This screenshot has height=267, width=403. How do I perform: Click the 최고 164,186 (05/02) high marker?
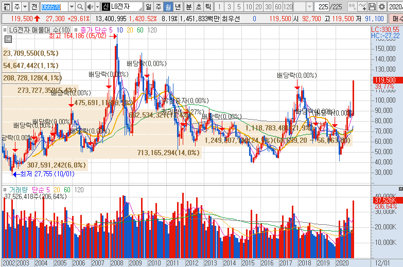point(77,36)
